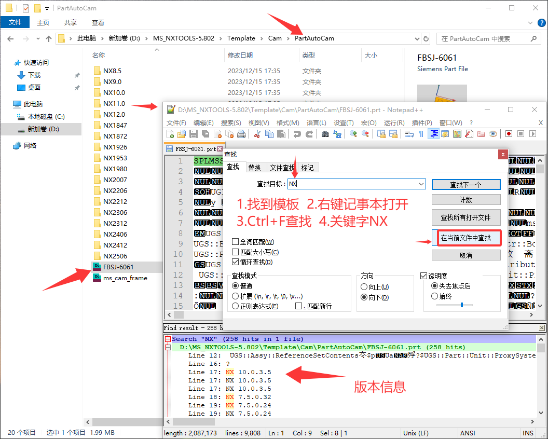Open the Quick Access Toolbar customize dropdown
This screenshot has height=439, width=548.
point(47,8)
